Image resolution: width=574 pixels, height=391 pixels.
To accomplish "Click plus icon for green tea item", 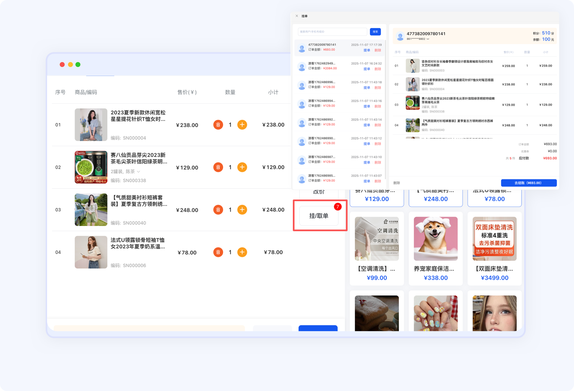I will click(242, 167).
